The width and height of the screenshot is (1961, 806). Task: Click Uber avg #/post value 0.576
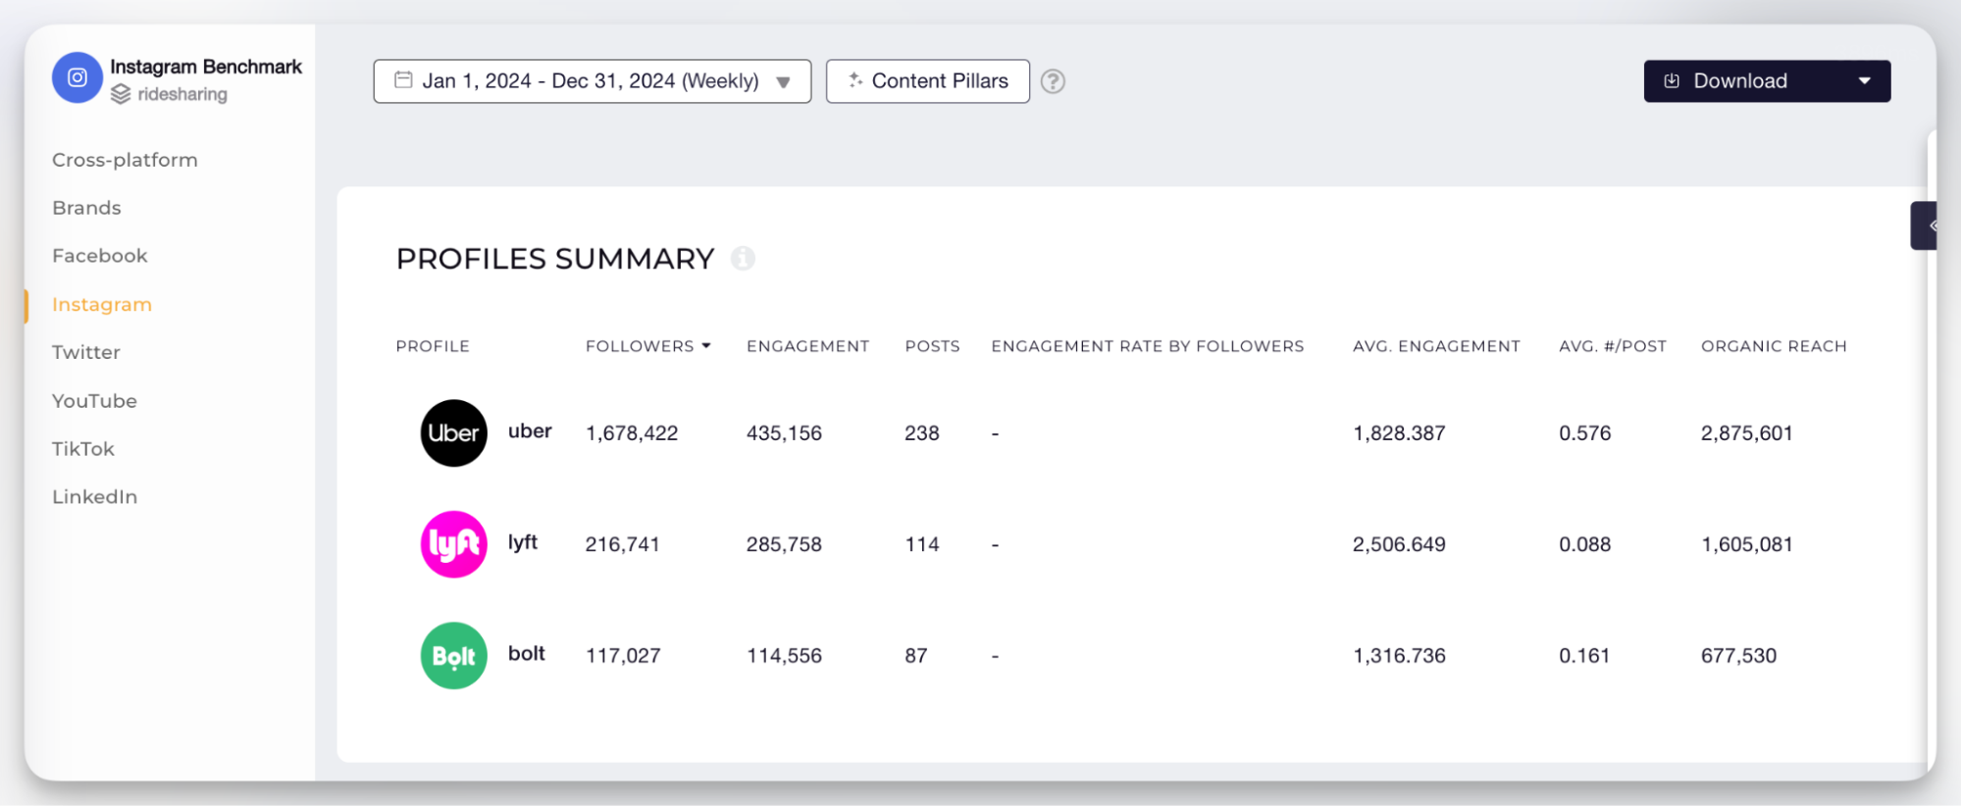(1585, 433)
